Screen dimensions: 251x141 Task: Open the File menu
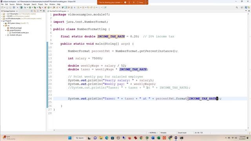(x=2, y=4)
